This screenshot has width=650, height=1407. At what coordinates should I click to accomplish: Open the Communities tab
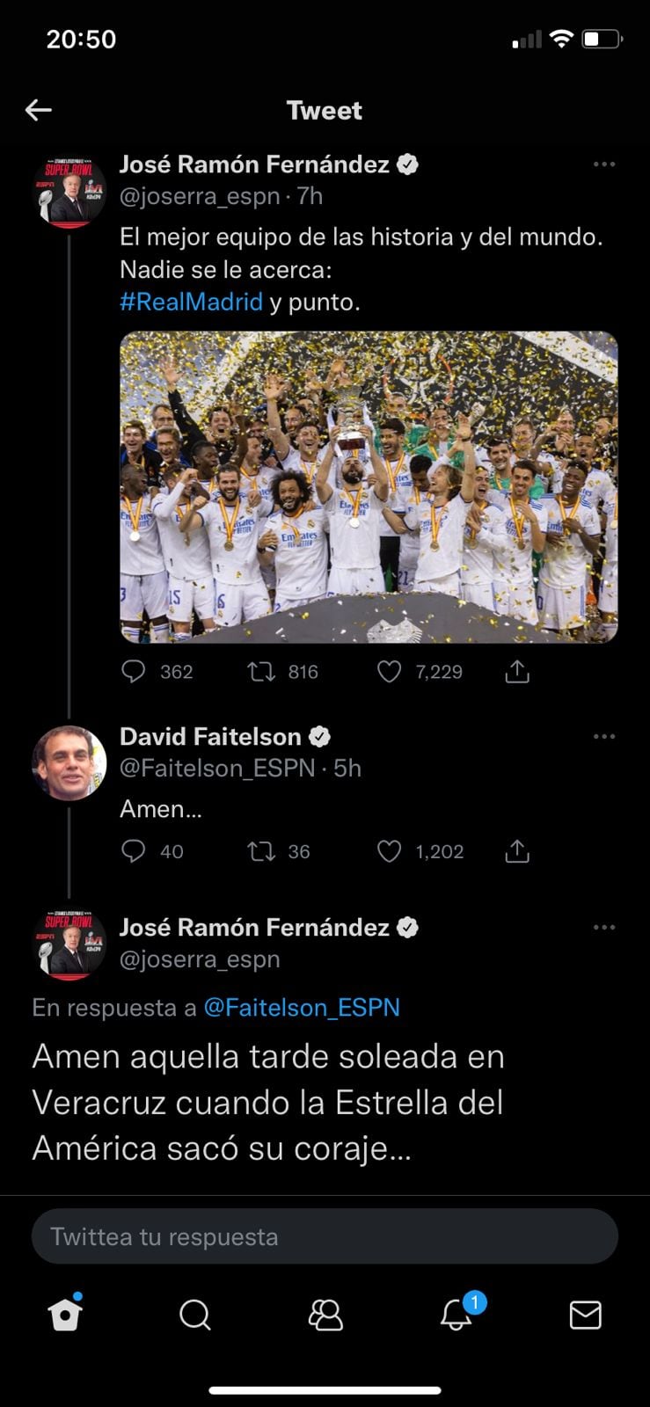[325, 1315]
